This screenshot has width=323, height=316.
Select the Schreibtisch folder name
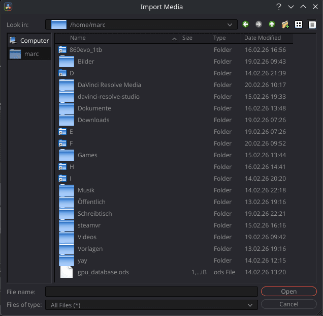pyautogui.click(x=95, y=214)
